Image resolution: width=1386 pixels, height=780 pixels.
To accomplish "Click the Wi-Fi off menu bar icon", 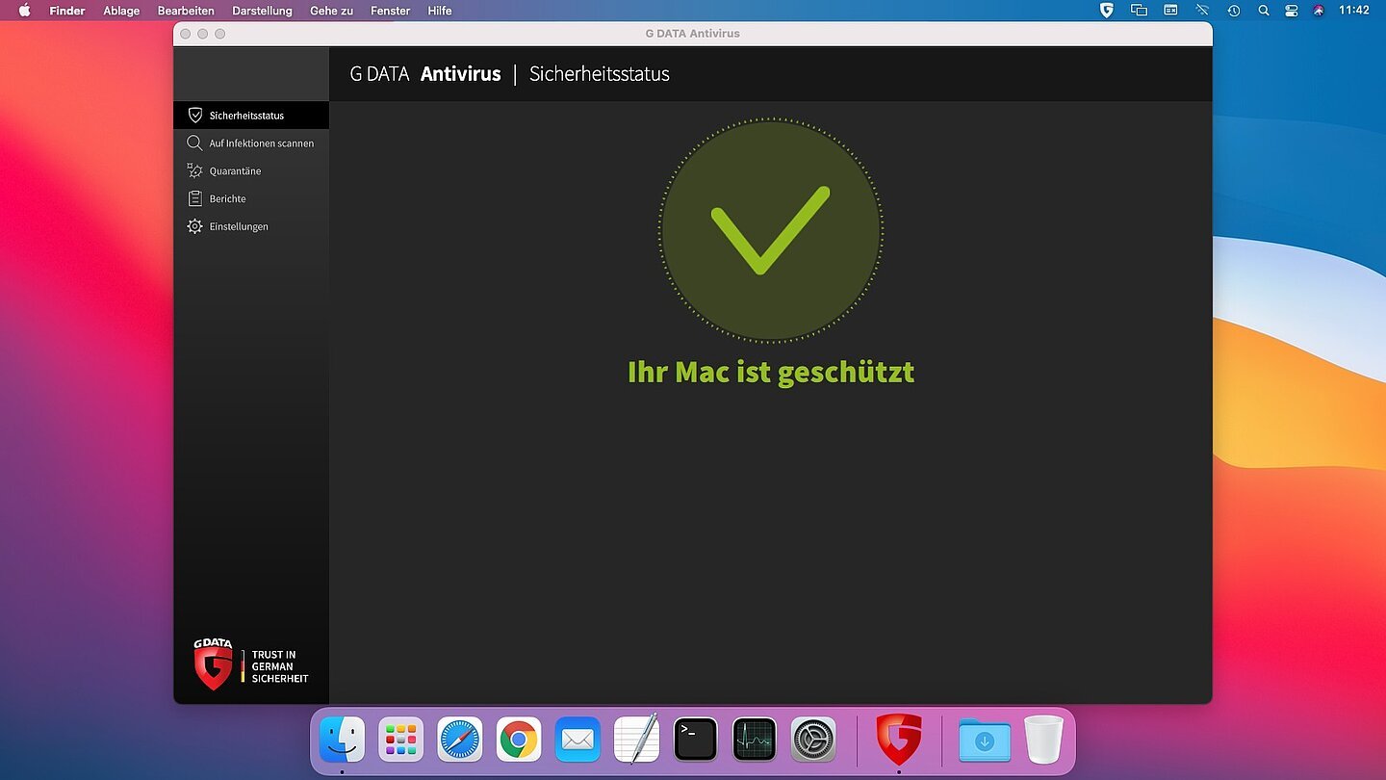I will (1202, 11).
